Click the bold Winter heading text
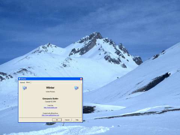This screenshot has width=180, height=135. [50, 88]
